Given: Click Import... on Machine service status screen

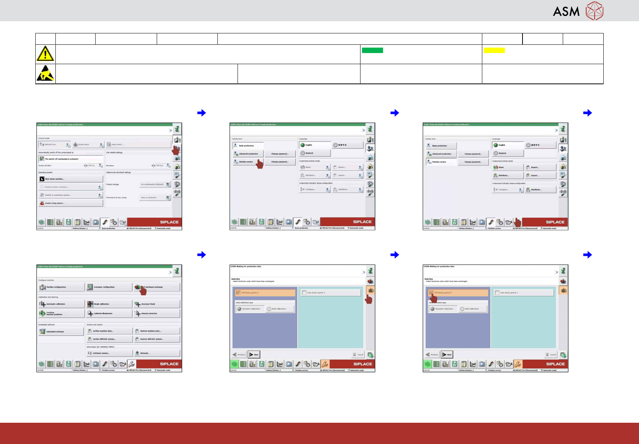Looking at the screenshot, I should 540,167.
